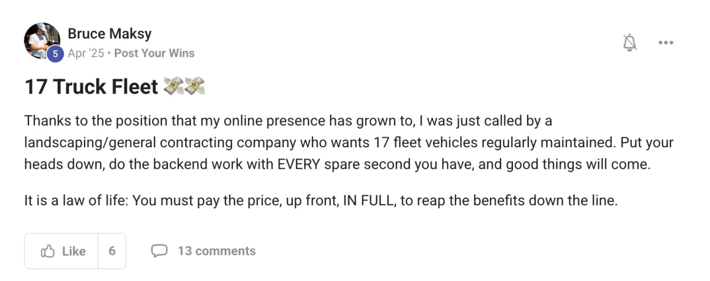Click the second money-with-wings emoji
710x281 pixels.
click(195, 87)
